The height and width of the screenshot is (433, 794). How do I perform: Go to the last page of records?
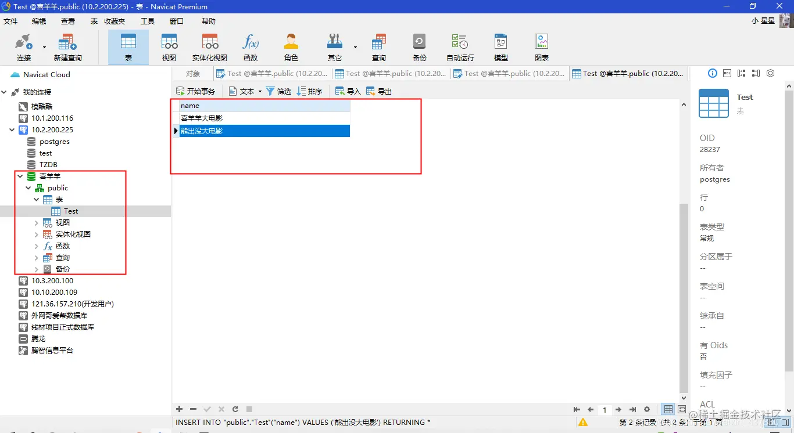[x=632, y=409]
